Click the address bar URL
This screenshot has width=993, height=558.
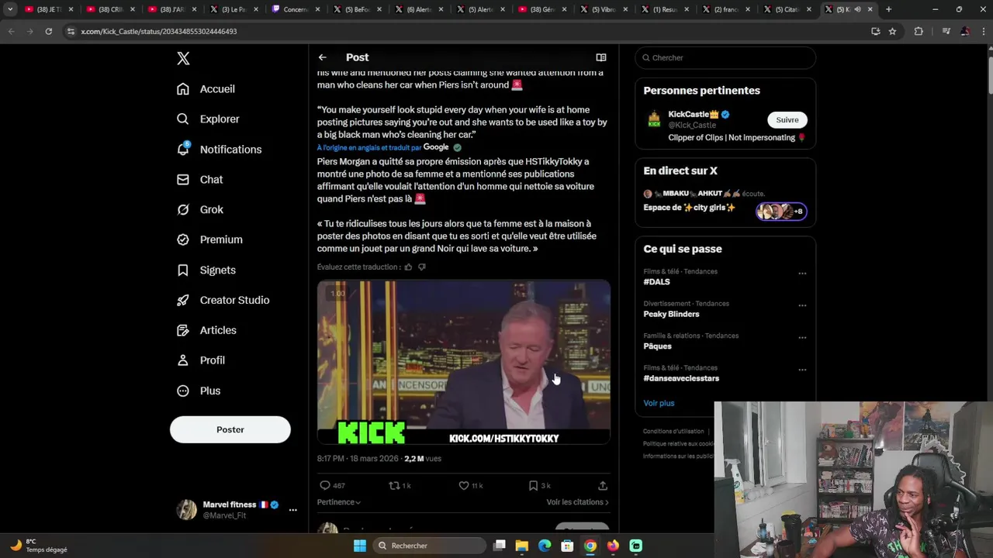[159, 31]
